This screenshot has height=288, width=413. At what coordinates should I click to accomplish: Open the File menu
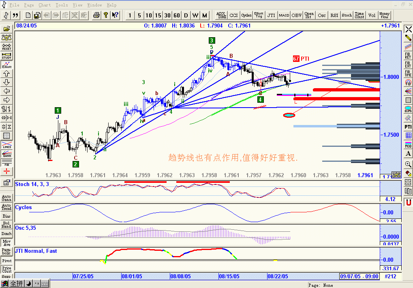click(14, 5)
